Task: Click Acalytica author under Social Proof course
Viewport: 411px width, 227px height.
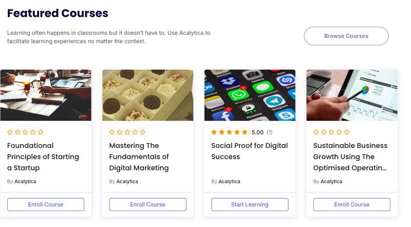Action: pyautogui.click(x=229, y=181)
